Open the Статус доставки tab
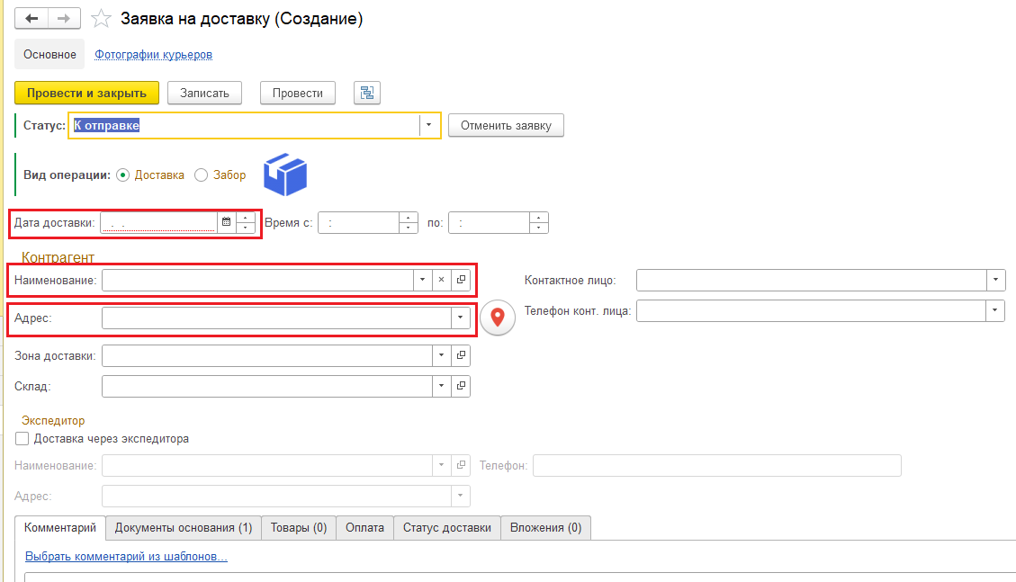Viewport: 1016px width, 582px height. (447, 528)
